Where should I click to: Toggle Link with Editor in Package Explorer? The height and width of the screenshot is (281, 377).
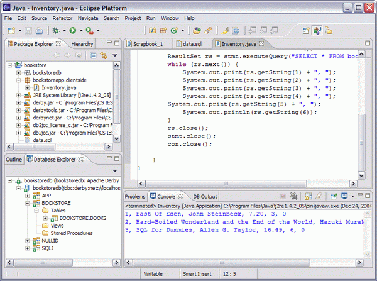(x=104, y=55)
